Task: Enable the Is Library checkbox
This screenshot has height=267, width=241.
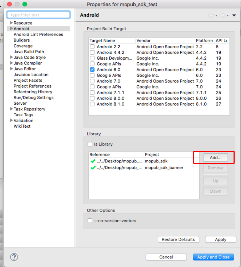Action: tap(90, 144)
